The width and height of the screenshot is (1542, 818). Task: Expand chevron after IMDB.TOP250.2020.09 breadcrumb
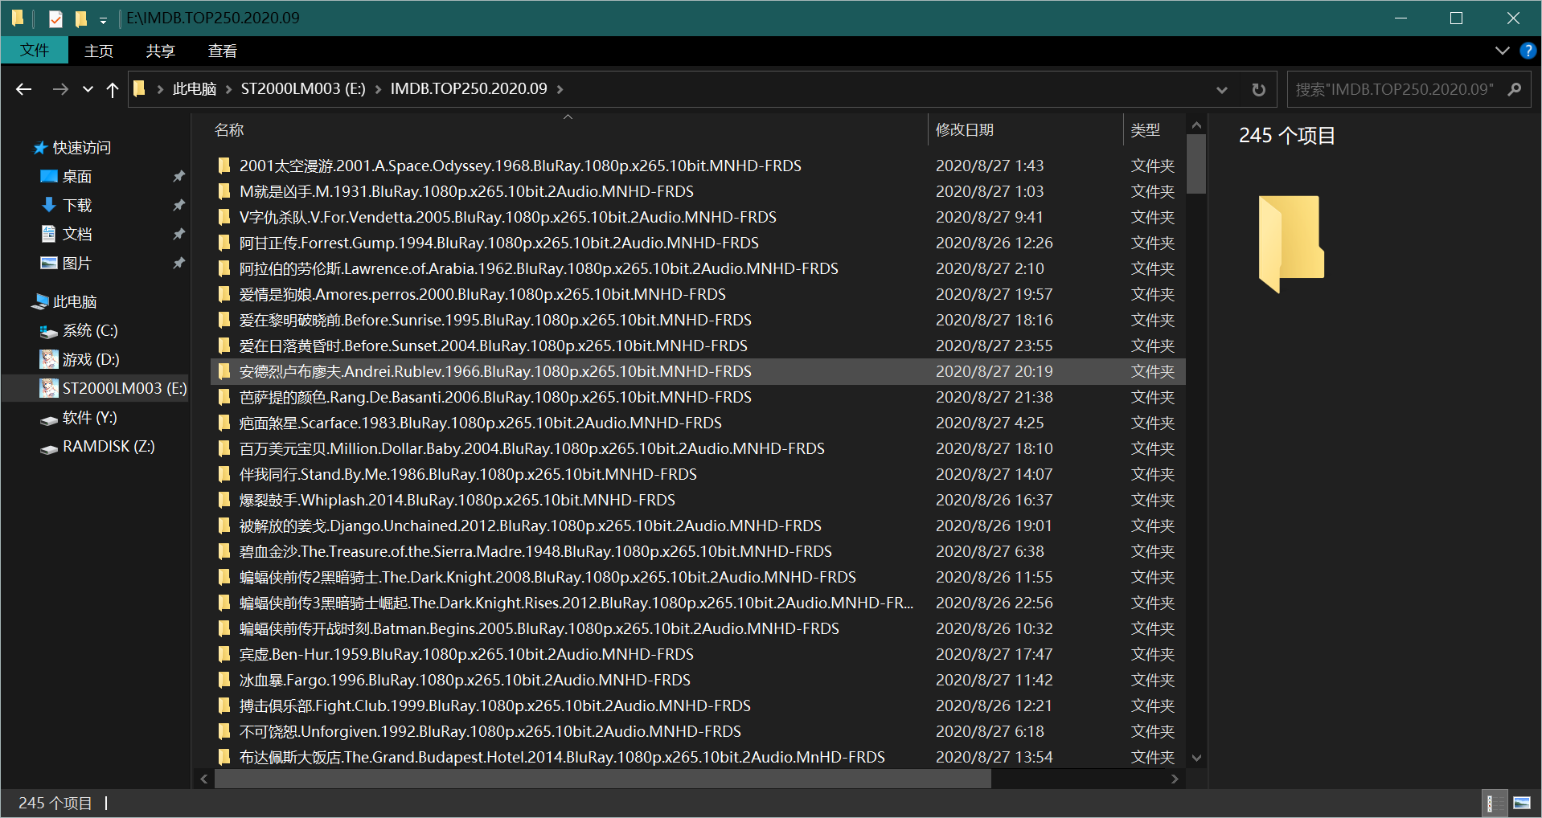coord(560,89)
